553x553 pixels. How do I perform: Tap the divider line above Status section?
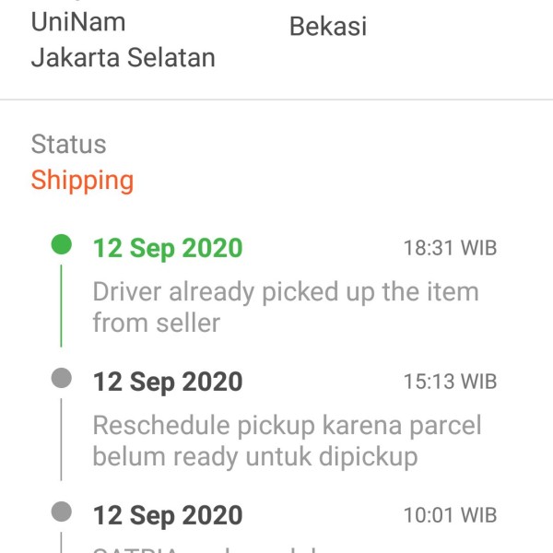click(276, 100)
